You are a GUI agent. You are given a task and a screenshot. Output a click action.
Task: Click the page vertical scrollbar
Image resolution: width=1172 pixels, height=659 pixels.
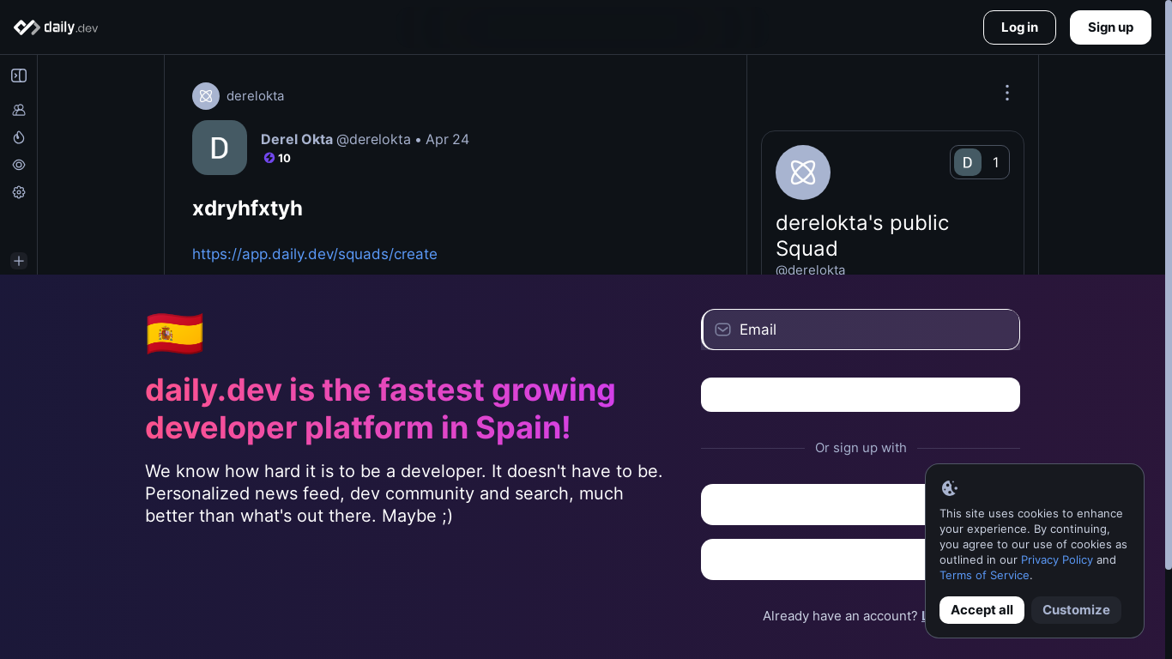pos(1168,283)
